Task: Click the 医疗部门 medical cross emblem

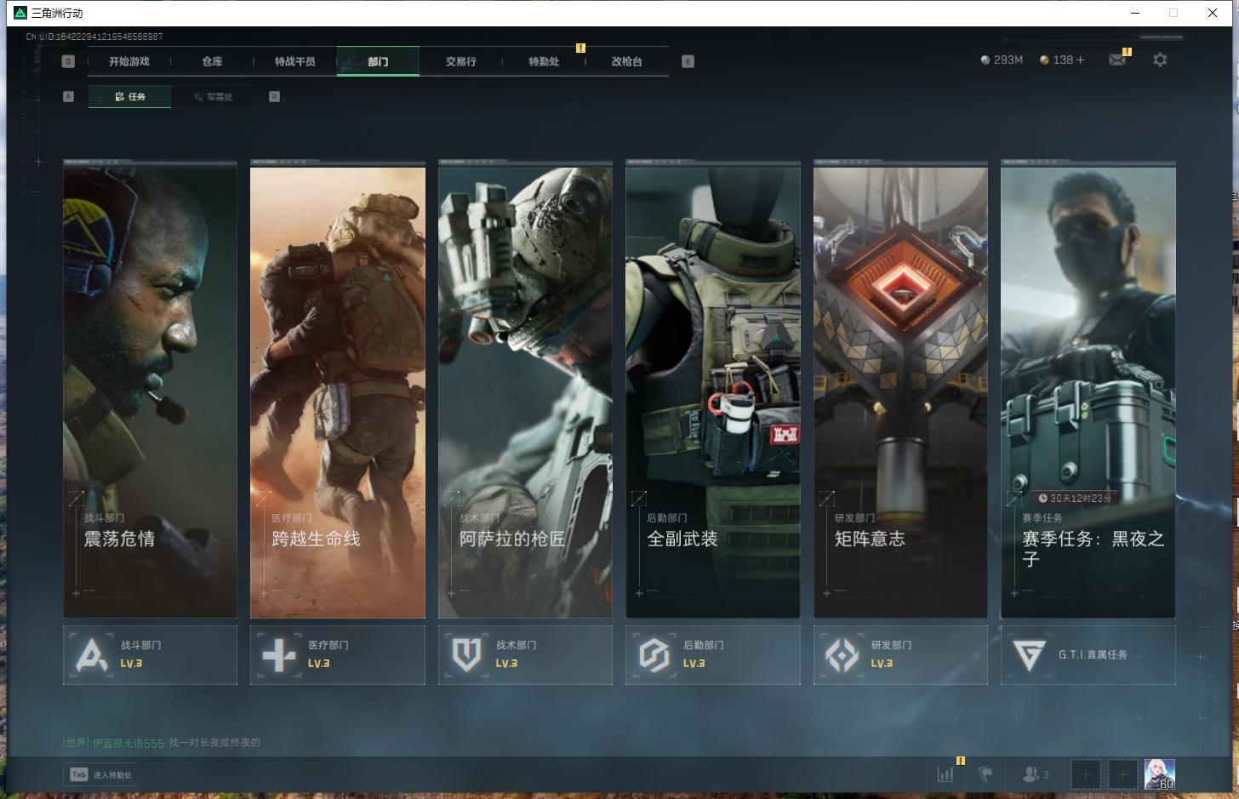Action: click(279, 655)
